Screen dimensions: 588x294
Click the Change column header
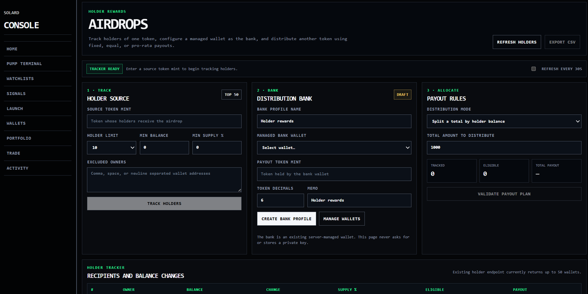[x=273, y=290]
